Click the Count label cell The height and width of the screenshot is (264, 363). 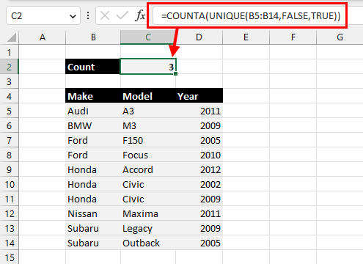(x=93, y=67)
